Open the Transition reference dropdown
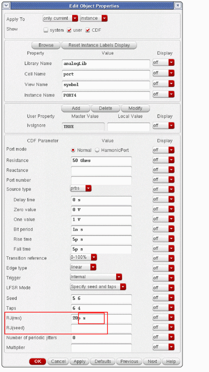Screen dimensions: 209x372 [84, 257]
